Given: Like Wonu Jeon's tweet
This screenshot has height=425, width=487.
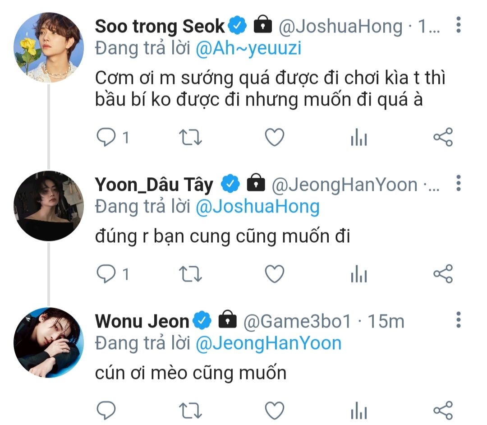Looking at the screenshot, I should 274,411.
